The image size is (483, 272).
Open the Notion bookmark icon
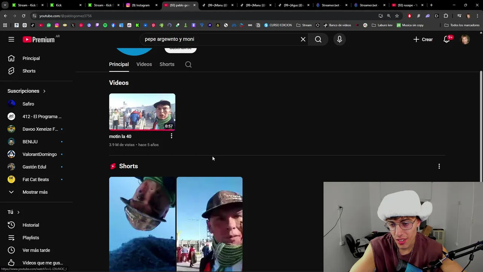pos(258,25)
